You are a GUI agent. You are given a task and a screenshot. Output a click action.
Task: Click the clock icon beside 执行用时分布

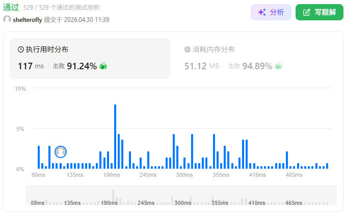[21, 49]
